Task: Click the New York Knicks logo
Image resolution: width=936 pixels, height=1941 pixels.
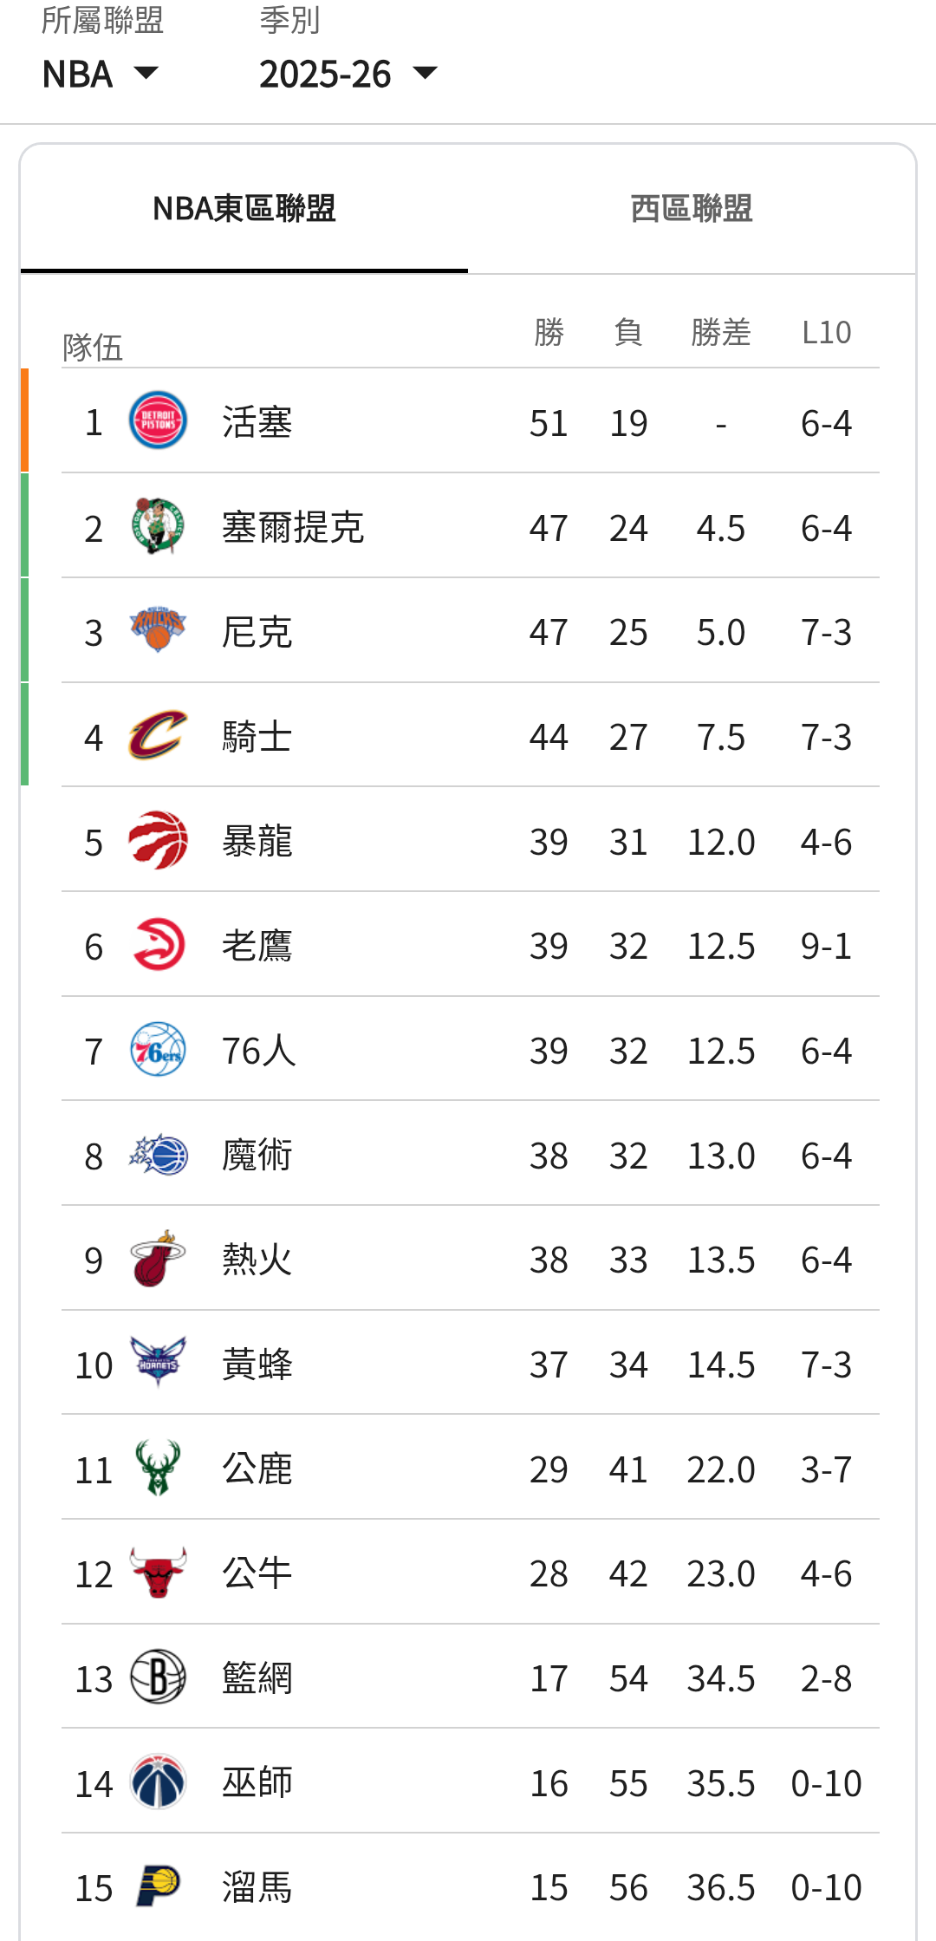Action: pyautogui.click(x=158, y=630)
